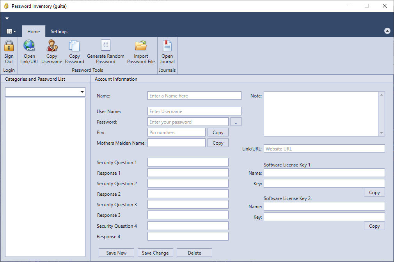The image size is (394, 262).
Task: Click the Name input field
Action: pos(194,96)
